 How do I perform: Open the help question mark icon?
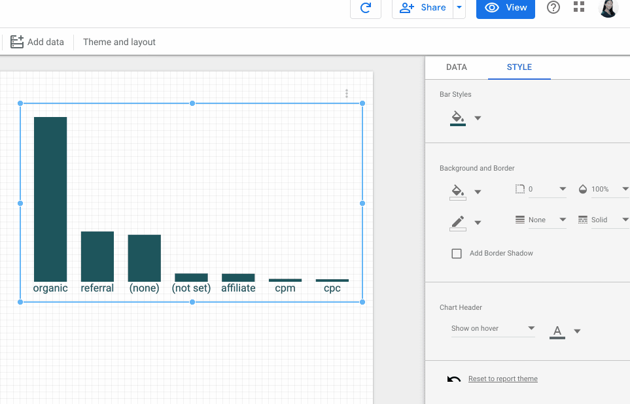click(x=553, y=7)
